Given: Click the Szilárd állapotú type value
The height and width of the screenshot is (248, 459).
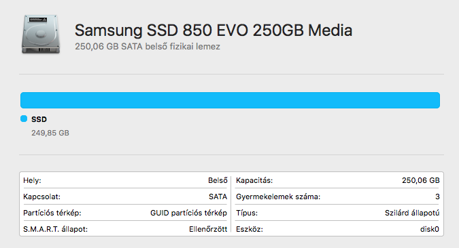Looking at the screenshot, I should pos(412,213).
